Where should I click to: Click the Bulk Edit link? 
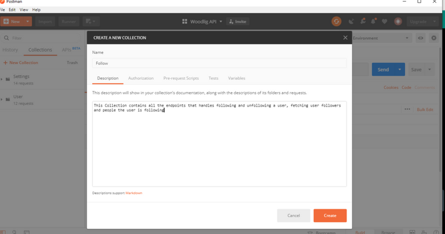[x=425, y=109]
